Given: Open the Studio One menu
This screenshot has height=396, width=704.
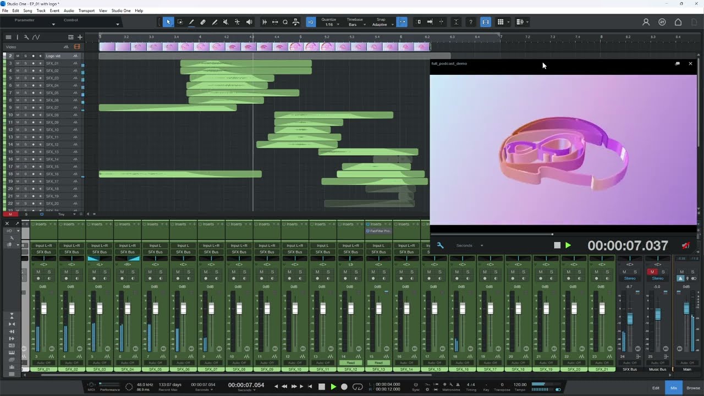Looking at the screenshot, I should pyautogui.click(x=120, y=10).
